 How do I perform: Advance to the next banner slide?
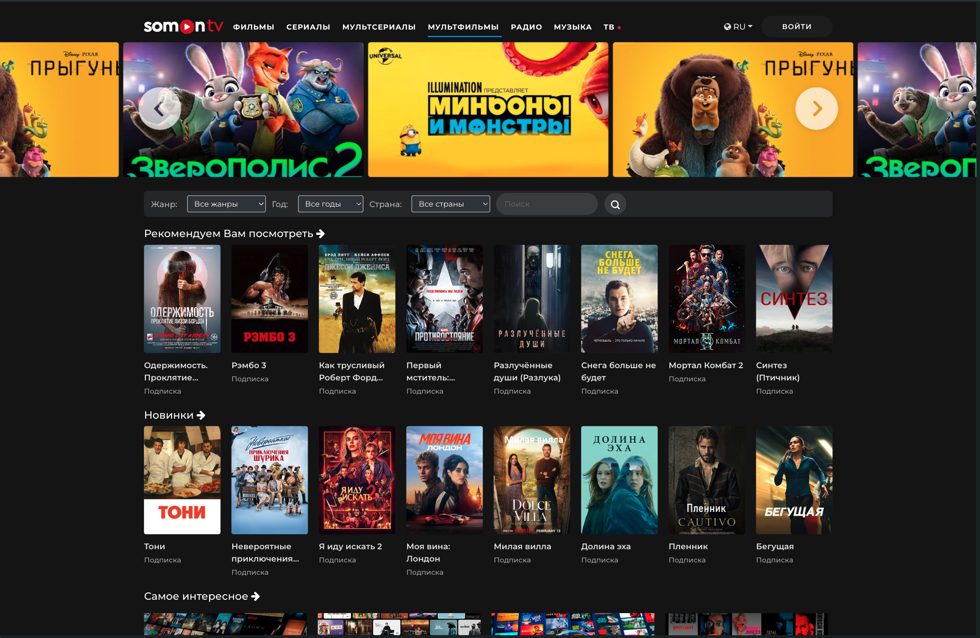tap(817, 109)
